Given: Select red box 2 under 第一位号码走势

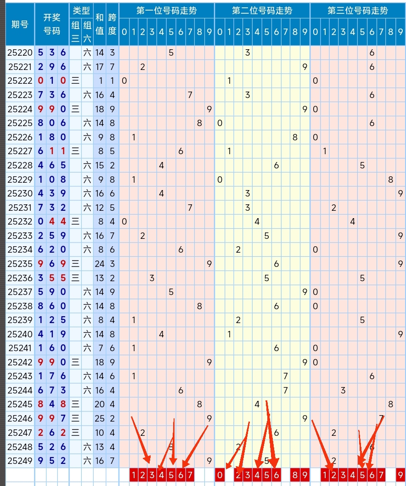Looking at the screenshot, I should [x=142, y=474].
